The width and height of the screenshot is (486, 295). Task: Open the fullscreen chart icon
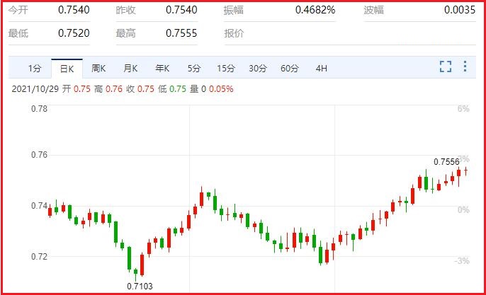point(446,66)
